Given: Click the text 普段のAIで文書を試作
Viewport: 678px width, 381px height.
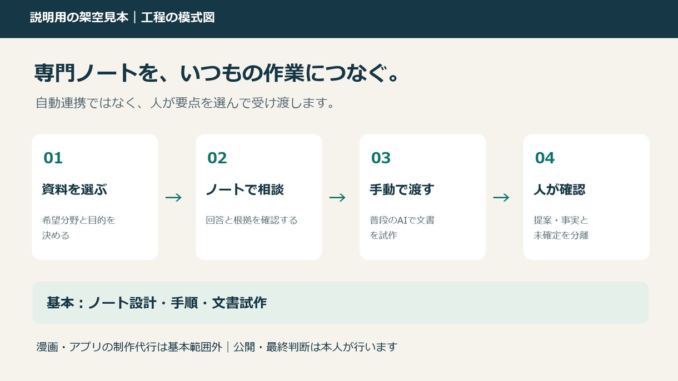Looking at the screenshot, I should (402, 228).
